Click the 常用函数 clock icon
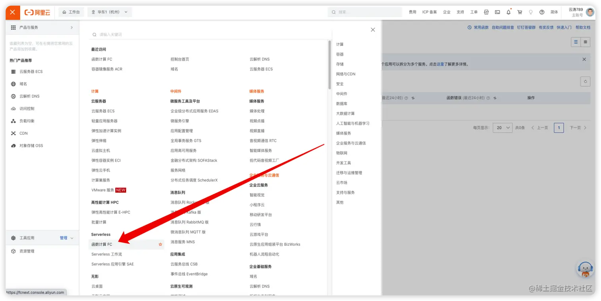 [x=470, y=27]
